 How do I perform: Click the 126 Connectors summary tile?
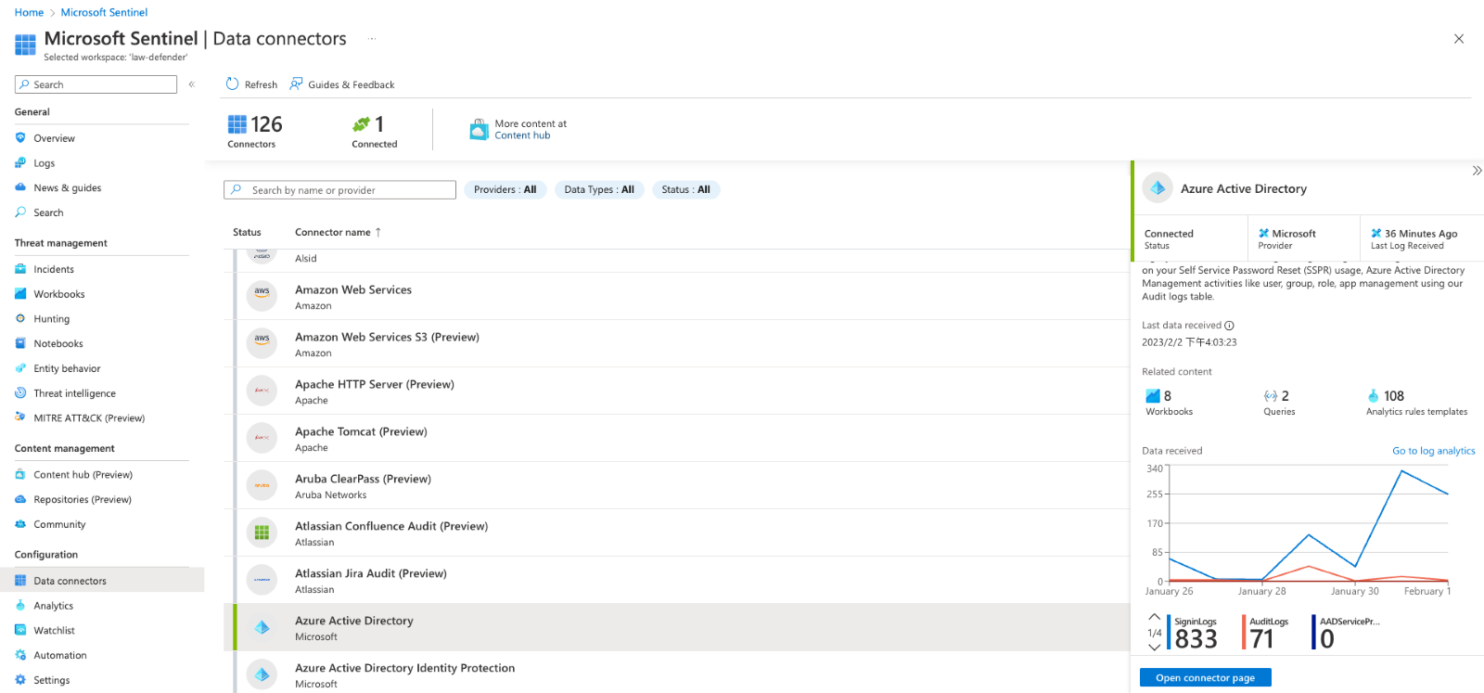(255, 131)
